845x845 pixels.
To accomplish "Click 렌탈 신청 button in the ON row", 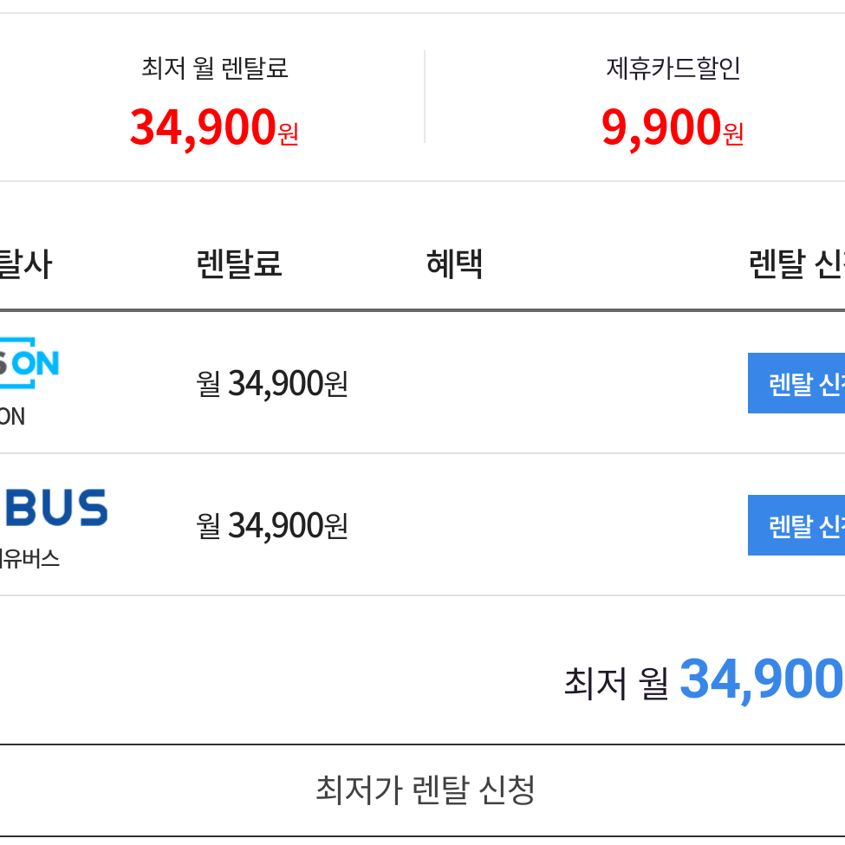I will coord(796,383).
